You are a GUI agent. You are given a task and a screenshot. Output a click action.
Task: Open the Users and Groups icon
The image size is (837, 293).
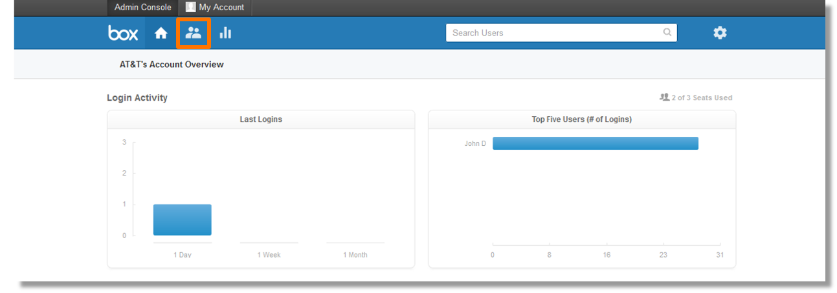pyautogui.click(x=193, y=32)
